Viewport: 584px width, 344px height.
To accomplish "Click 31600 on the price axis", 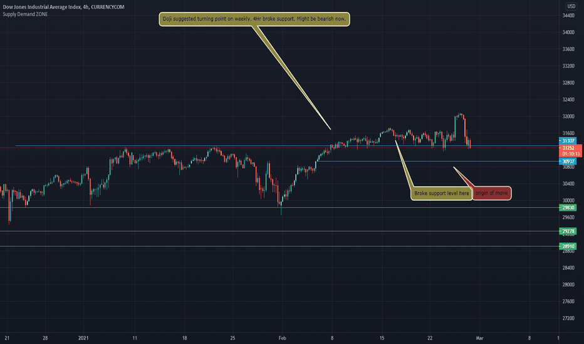I will [568, 133].
